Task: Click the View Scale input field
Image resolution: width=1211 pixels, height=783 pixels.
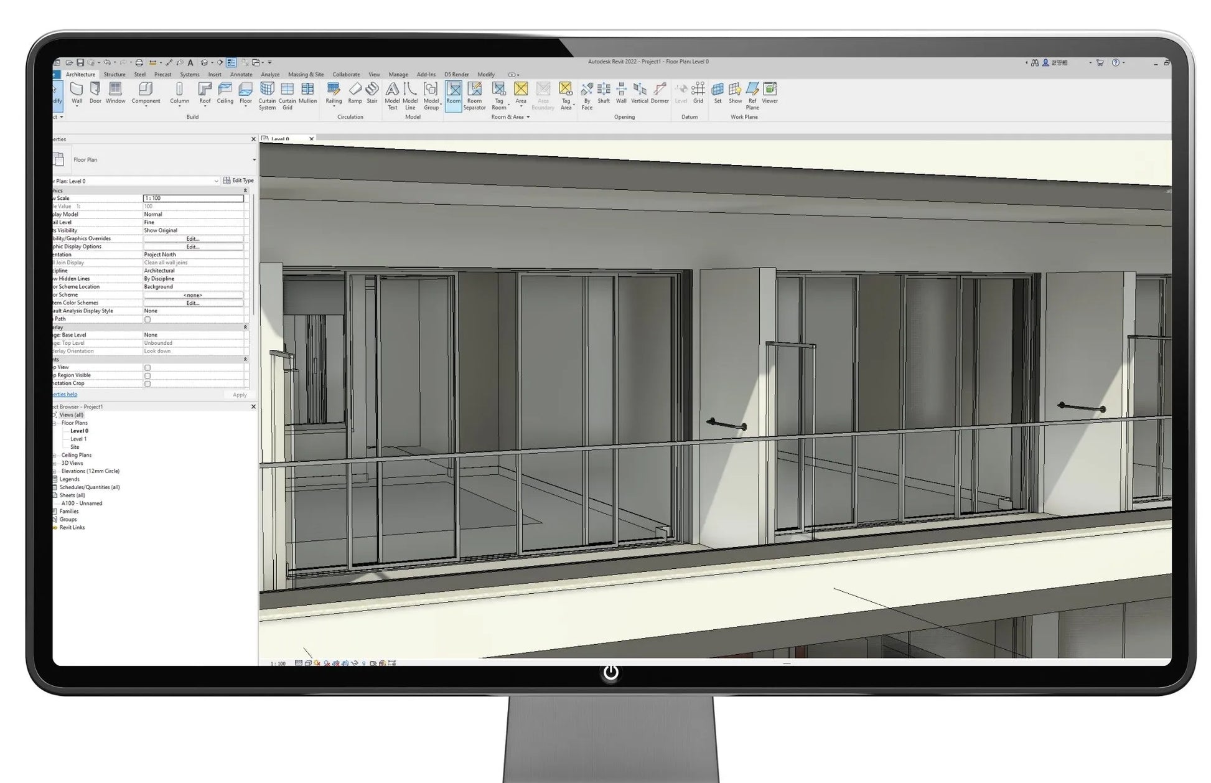Action: click(194, 198)
